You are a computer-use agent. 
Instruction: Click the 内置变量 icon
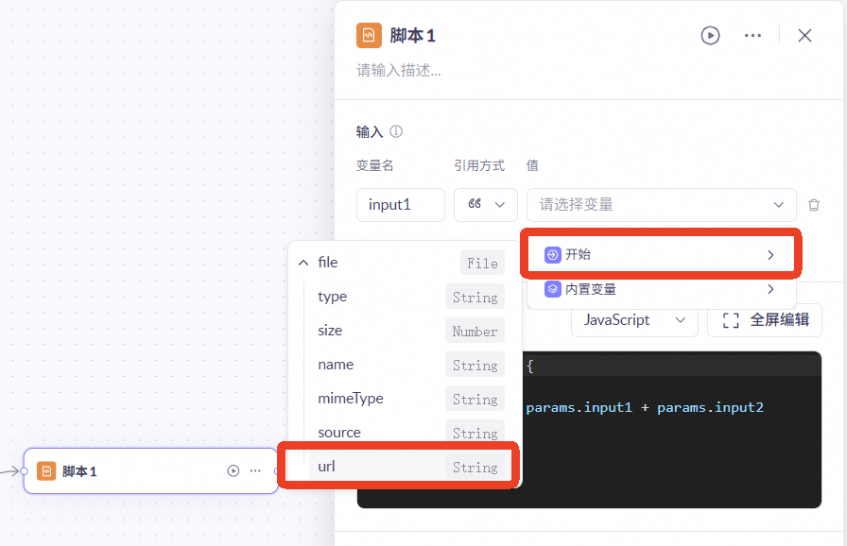coord(553,289)
